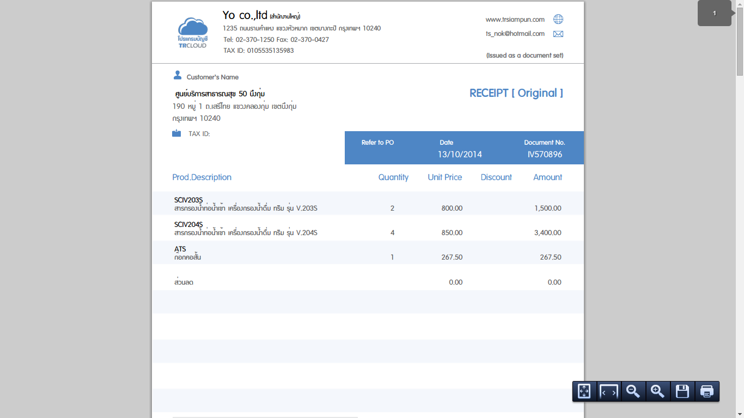The width and height of the screenshot is (744, 418).
Task: Click the date value 13/10/2014
Action: (x=460, y=155)
